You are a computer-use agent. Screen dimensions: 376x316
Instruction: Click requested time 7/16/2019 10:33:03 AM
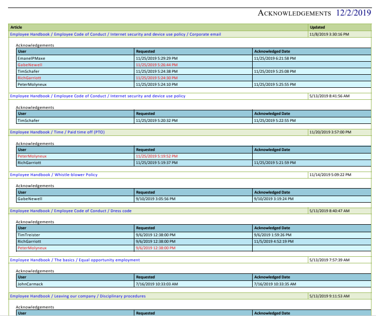157,284
